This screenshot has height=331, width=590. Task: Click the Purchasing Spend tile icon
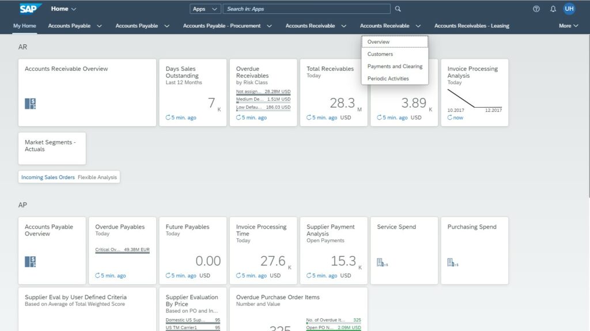coord(452,262)
